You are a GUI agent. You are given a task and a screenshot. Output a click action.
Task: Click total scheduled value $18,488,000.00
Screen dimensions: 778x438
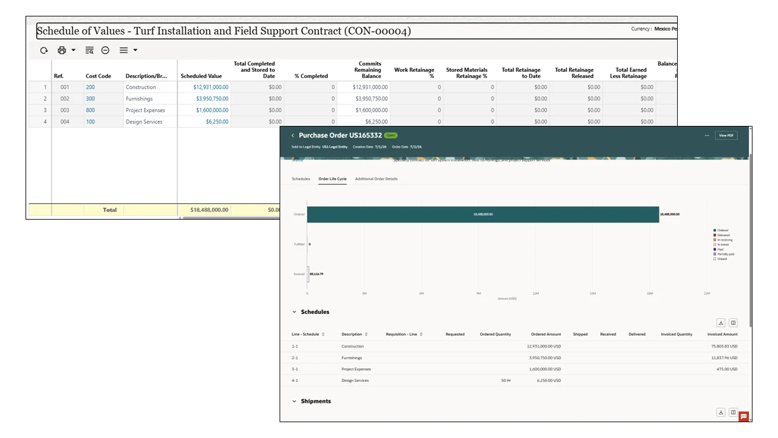point(210,210)
